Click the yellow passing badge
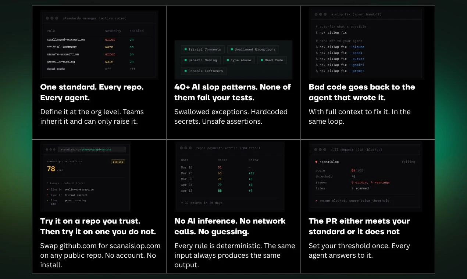Screen dimensions: 467x279 click(118, 162)
